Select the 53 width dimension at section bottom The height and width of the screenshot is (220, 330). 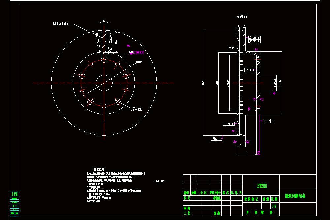coord(247,153)
